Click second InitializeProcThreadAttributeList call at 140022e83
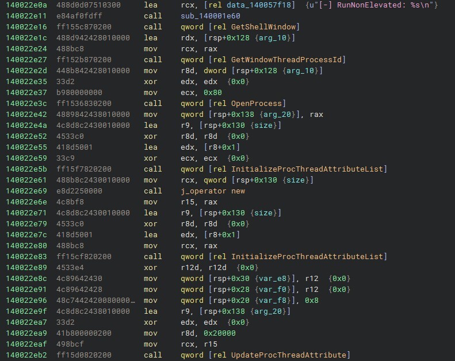 (x=307, y=256)
